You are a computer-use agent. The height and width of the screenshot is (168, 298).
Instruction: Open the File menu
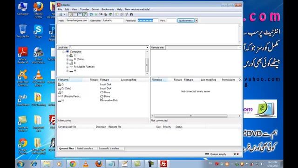(60, 9)
